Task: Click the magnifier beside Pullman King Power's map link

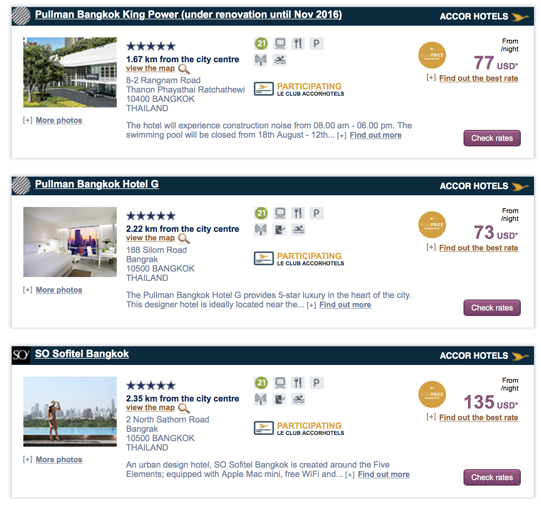Action: [x=183, y=68]
